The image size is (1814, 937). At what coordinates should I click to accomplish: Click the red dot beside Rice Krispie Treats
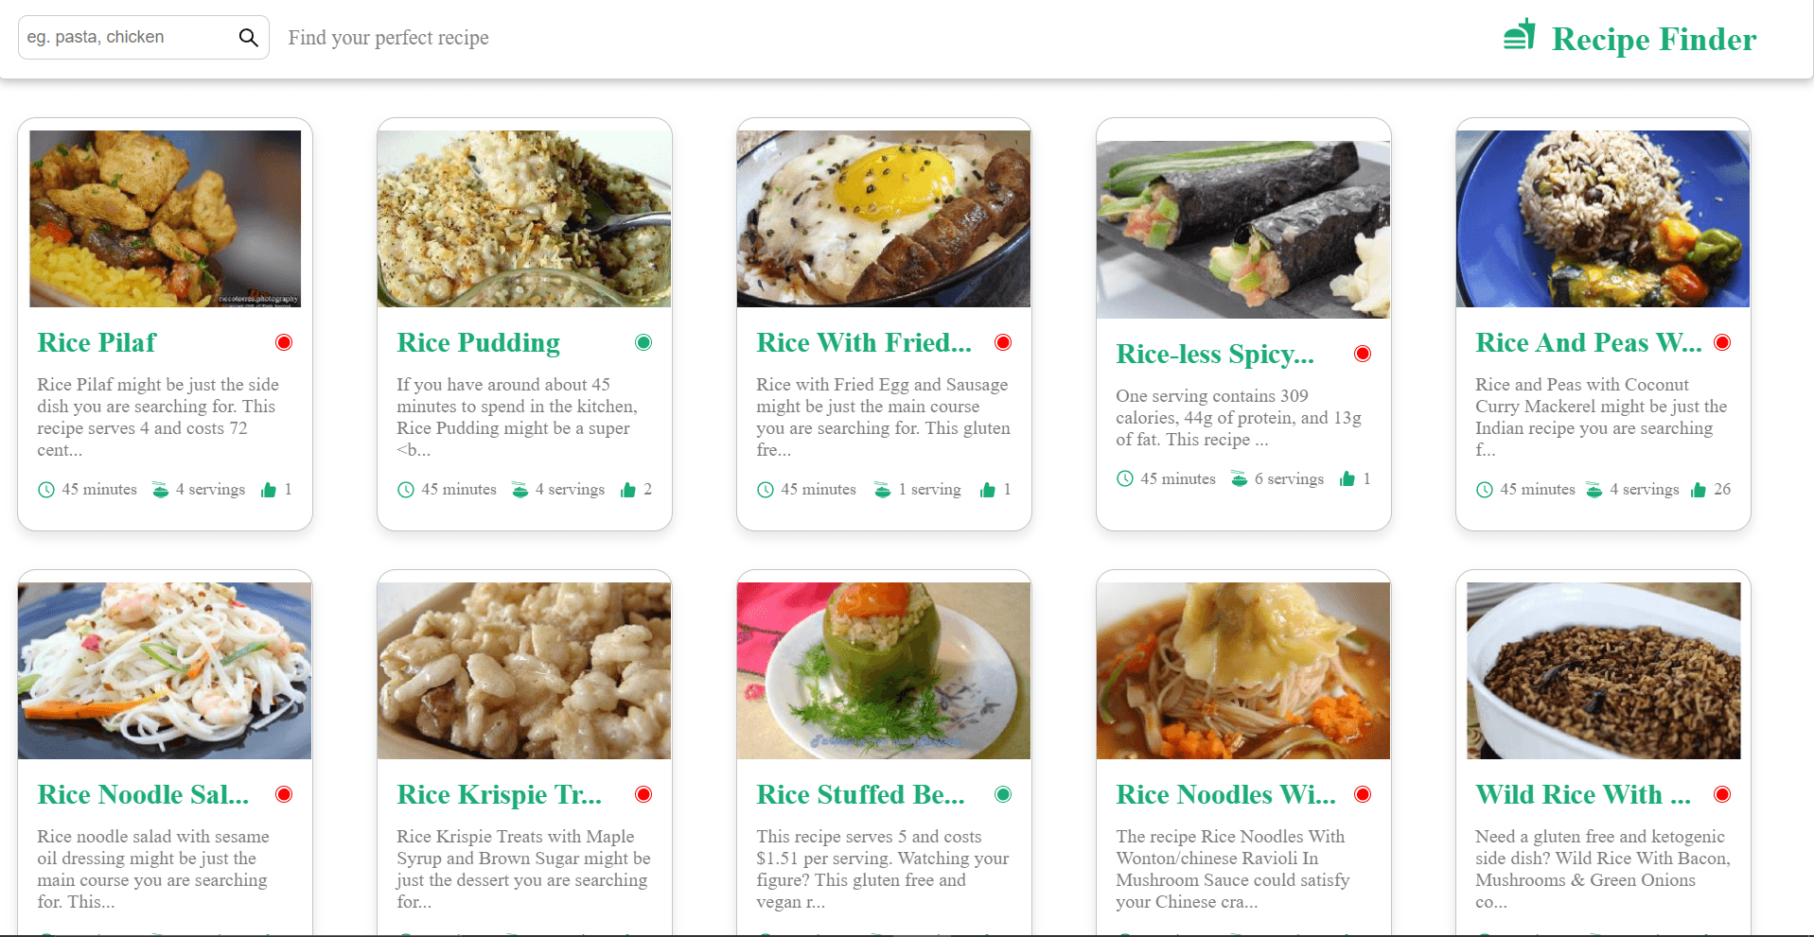(x=643, y=794)
